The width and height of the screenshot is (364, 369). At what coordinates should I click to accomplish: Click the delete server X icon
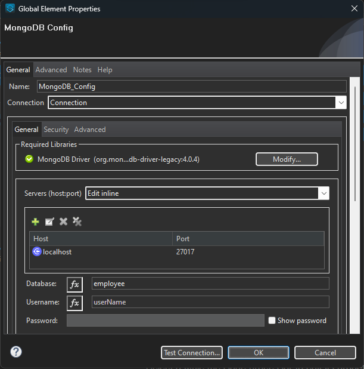(x=63, y=222)
